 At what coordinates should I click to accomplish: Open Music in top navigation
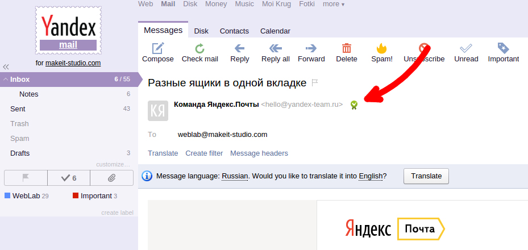pyautogui.click(x=244, y=4)
